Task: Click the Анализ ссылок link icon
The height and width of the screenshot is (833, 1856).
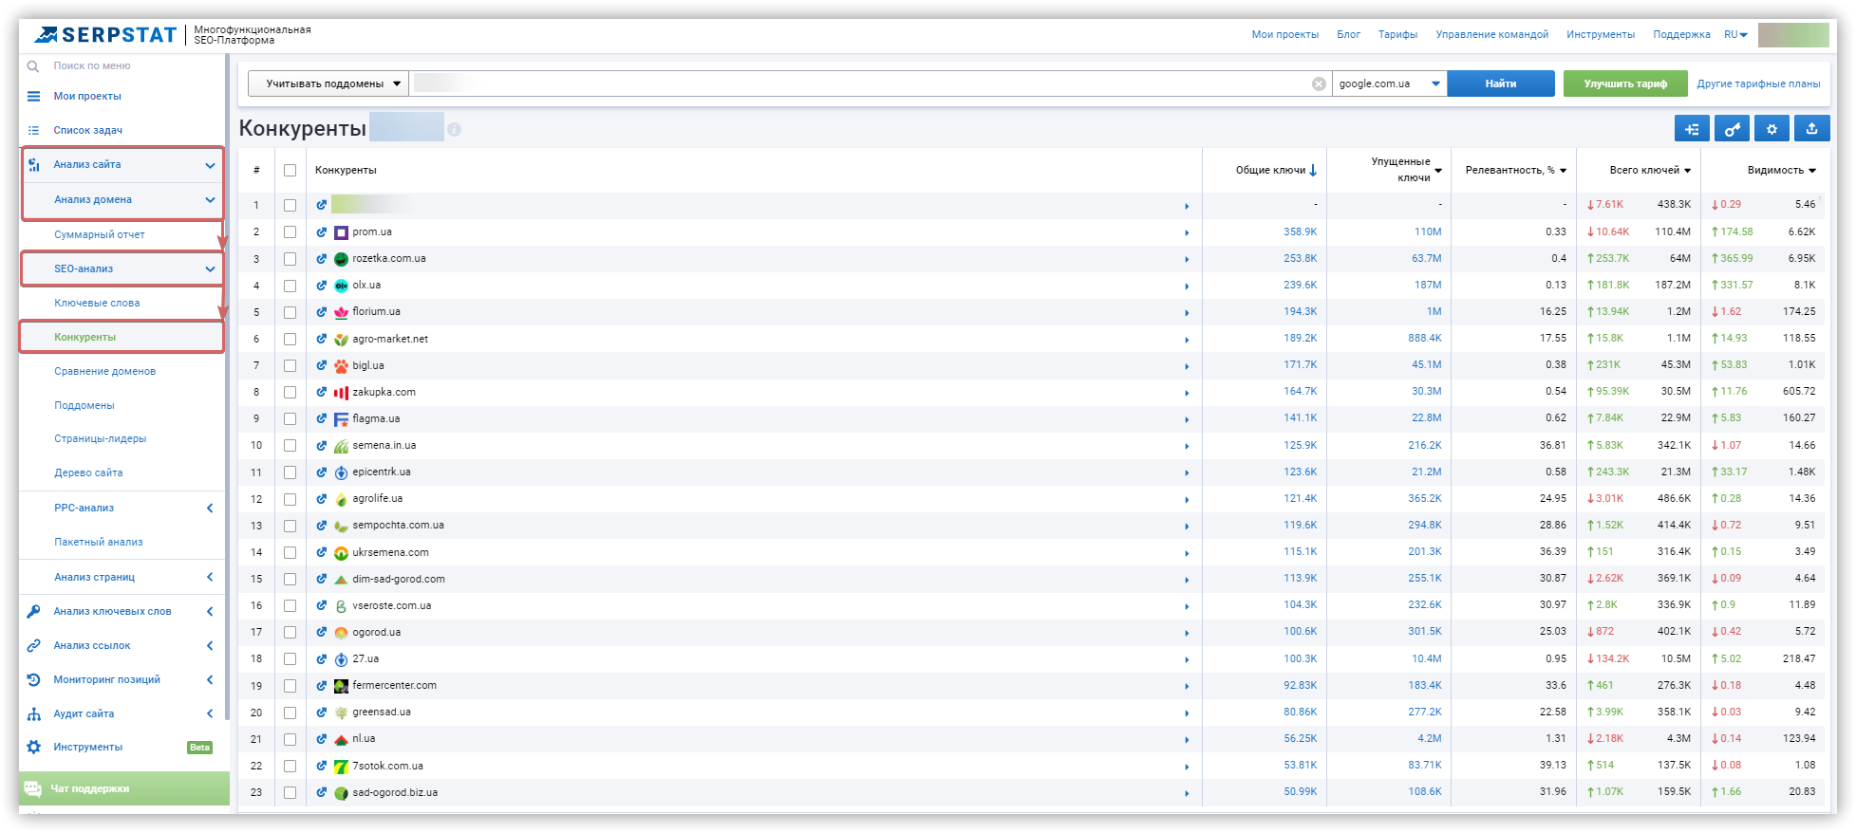Action: 34,645
